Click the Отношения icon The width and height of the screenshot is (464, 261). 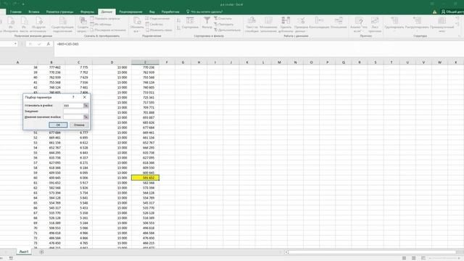coord(339,22)
